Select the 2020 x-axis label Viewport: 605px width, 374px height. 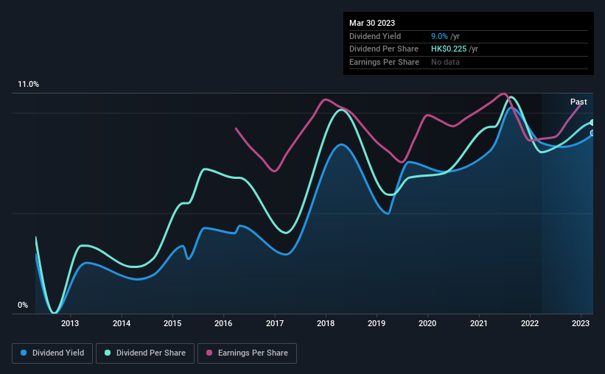click(x=427, y=323)
